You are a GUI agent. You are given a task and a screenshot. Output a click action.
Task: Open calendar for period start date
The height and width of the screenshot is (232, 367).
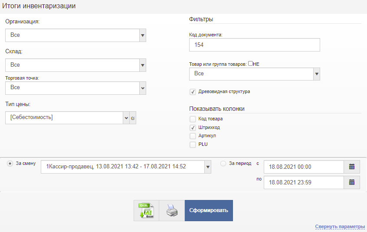[x=352, y=167]
